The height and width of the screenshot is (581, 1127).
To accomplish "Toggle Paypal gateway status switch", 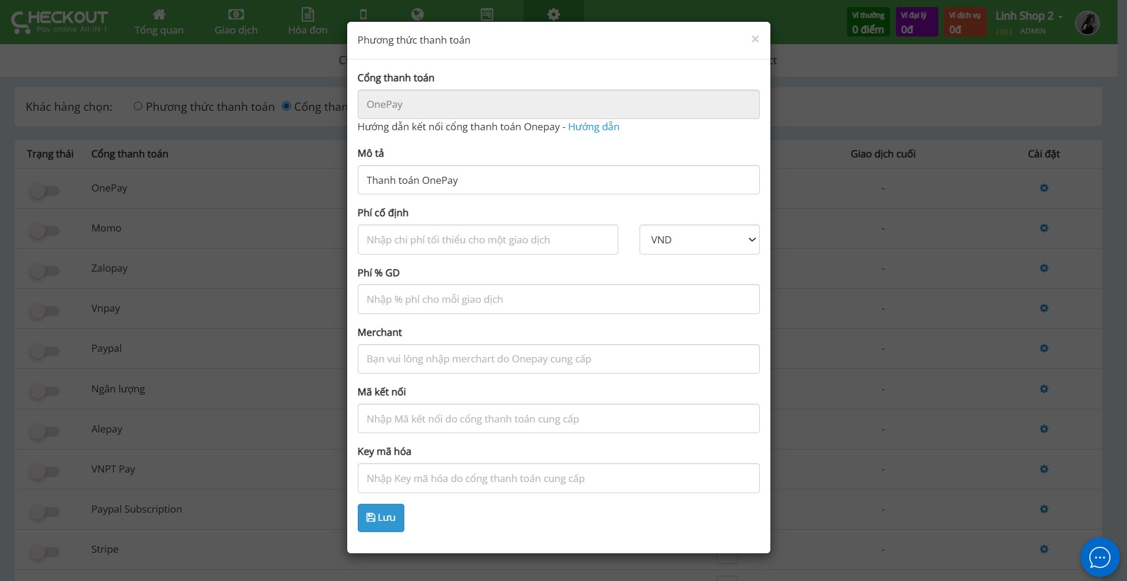I will point(45,351).
